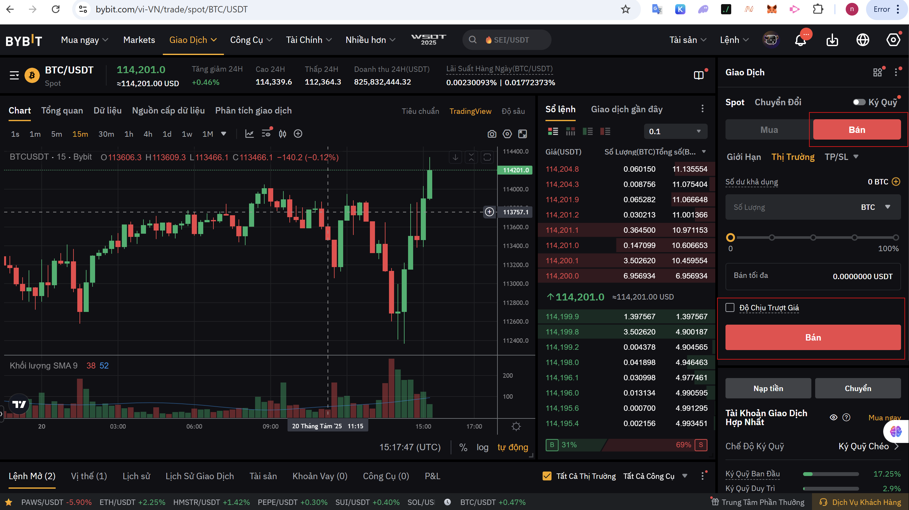The image size is (909, 510).
Task: Open the Giao dịch gần đây tab
Action: pyautogui.click(x=627, y=109)
